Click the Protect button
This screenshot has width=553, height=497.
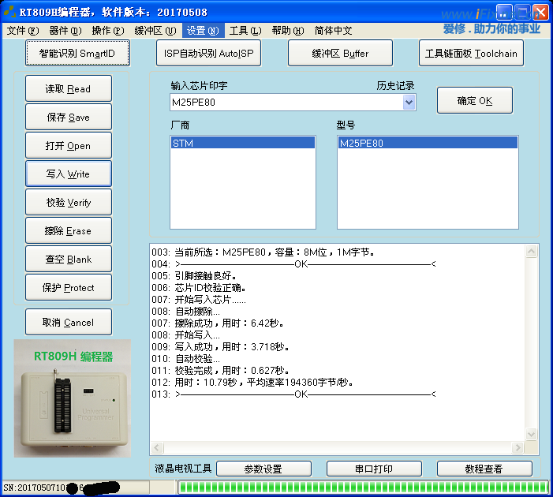click(69, 288)
